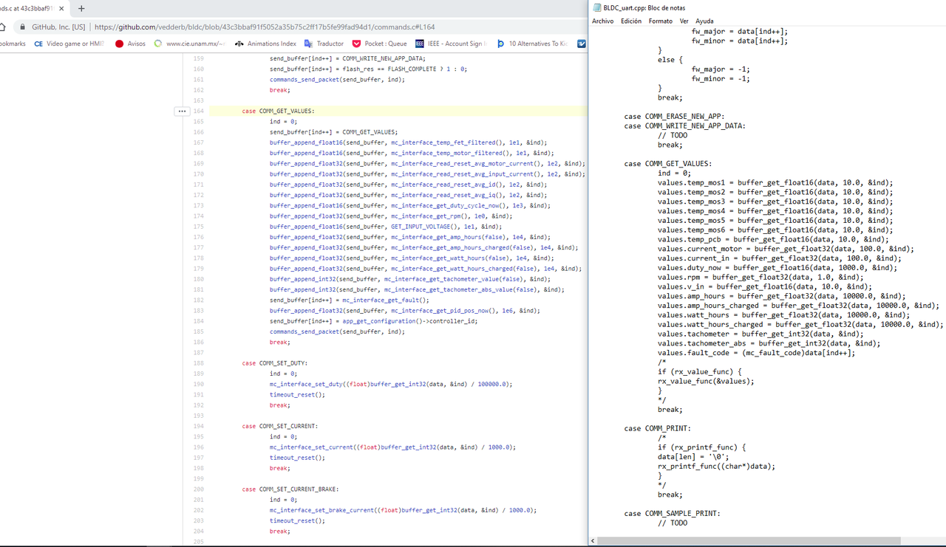
Task: Click 'case COMM_ERASE_NEW_APP:' in Notepad
Action: (674, 116)
